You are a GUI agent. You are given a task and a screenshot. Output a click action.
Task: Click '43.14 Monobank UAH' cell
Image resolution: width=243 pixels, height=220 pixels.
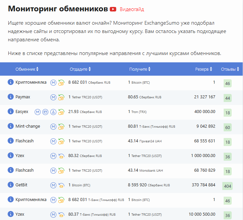[145, 170]
